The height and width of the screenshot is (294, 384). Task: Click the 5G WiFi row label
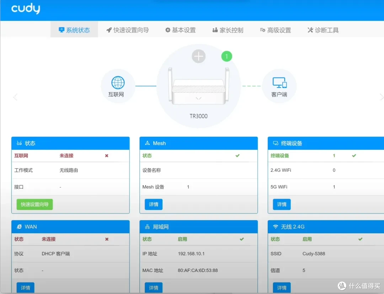[x=279, y=187]
